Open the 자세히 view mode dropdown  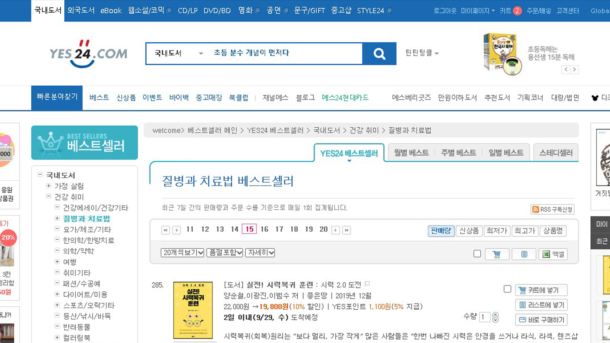point(260,253)
